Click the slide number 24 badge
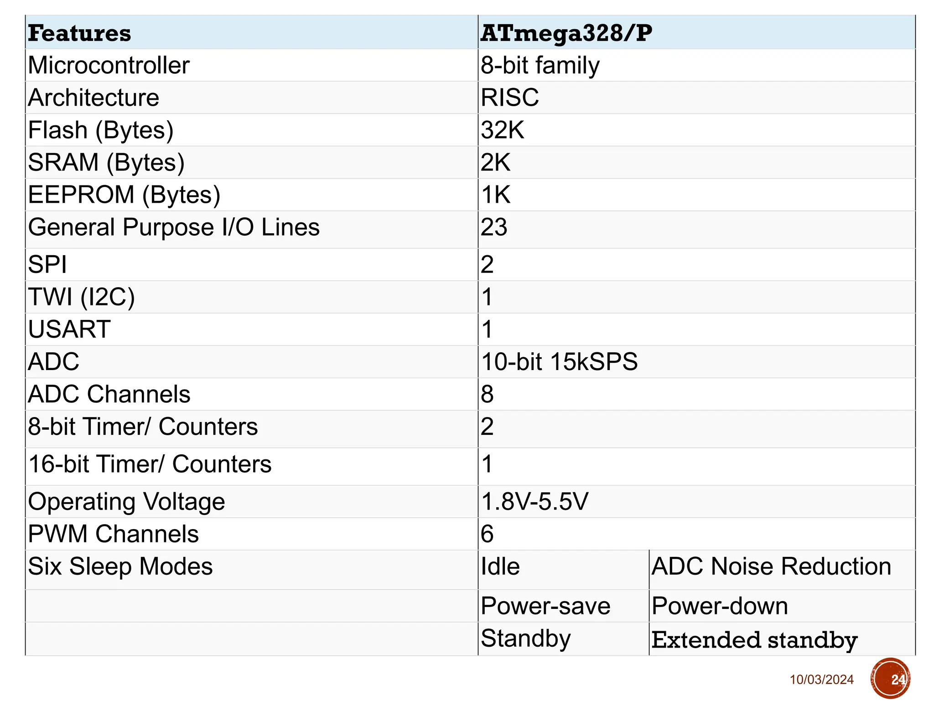This screenshot has height=721, width=934. 890,679
